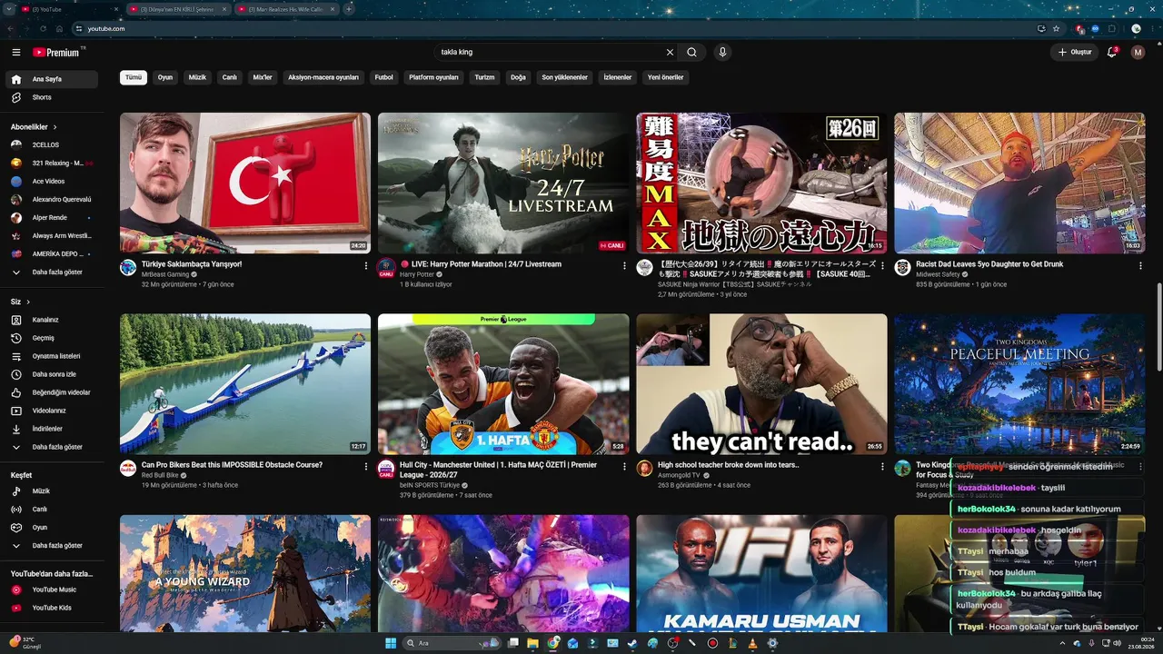Open Canlı under Keşfet
This screenshot has width=1163, height=654.
coord(53,510)
